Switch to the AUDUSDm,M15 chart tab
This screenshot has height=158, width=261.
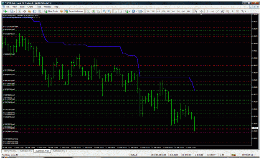(42, 151)
